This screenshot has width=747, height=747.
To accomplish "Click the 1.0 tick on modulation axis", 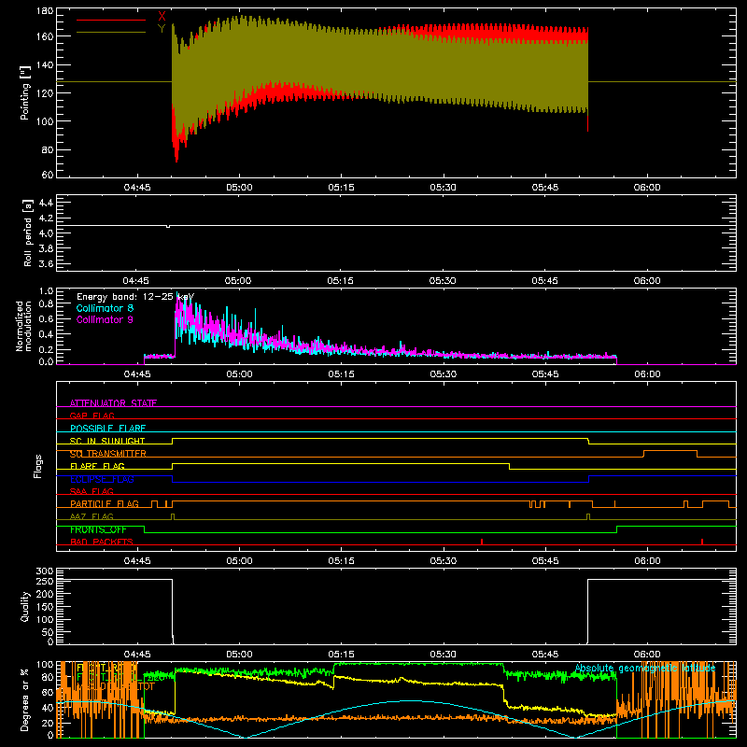I will 46,291.
